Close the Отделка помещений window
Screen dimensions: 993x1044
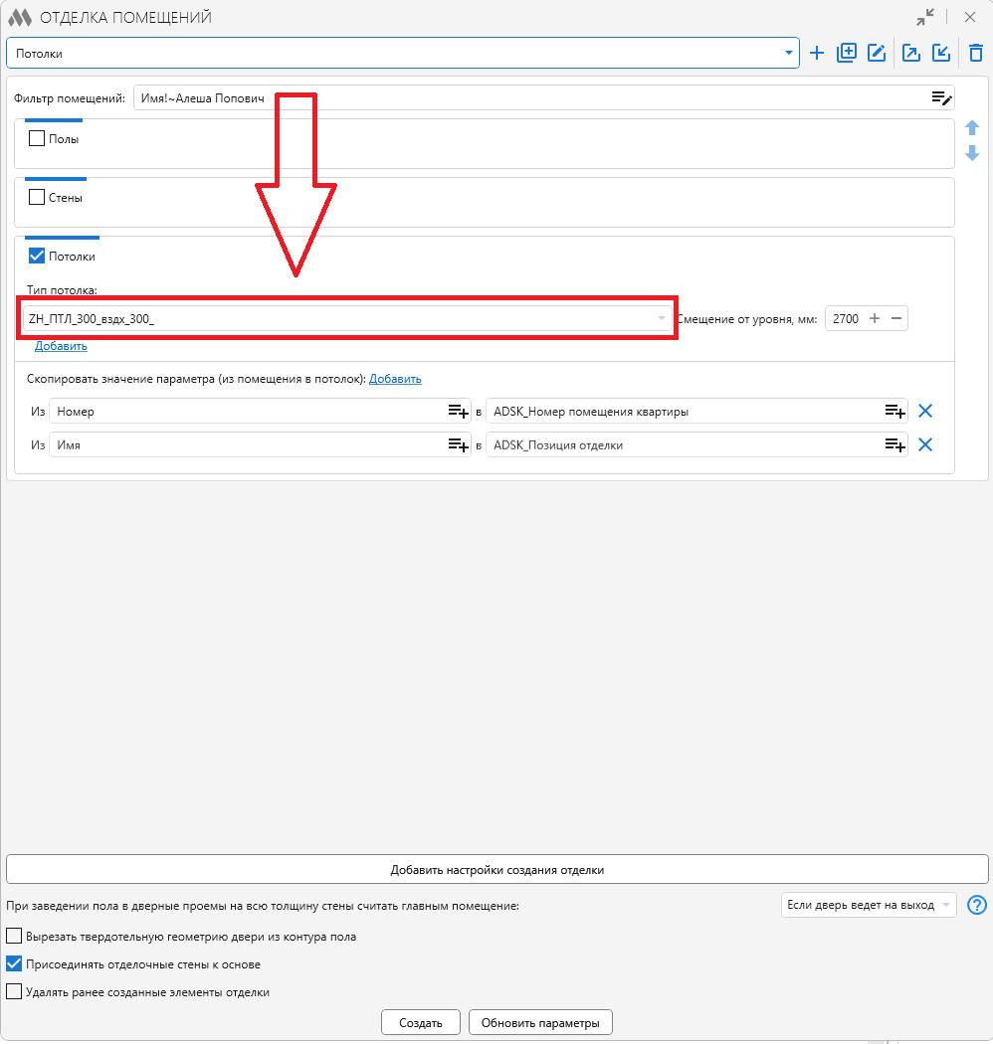(x=970, y=17)
